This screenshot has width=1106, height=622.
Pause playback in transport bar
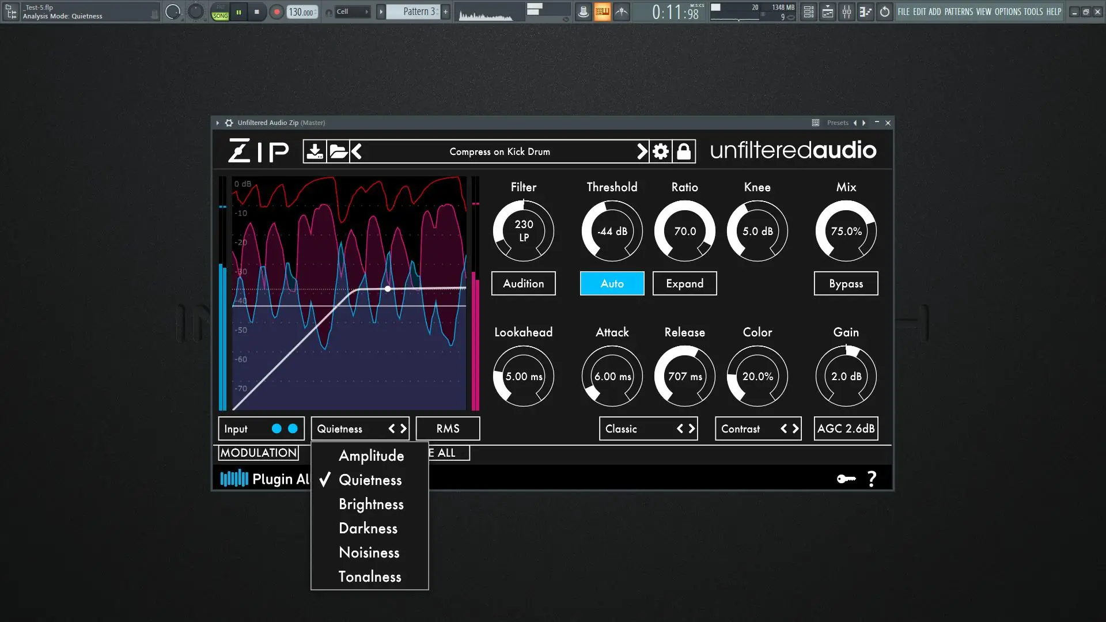pyautogui.click(x=238, y=12)
